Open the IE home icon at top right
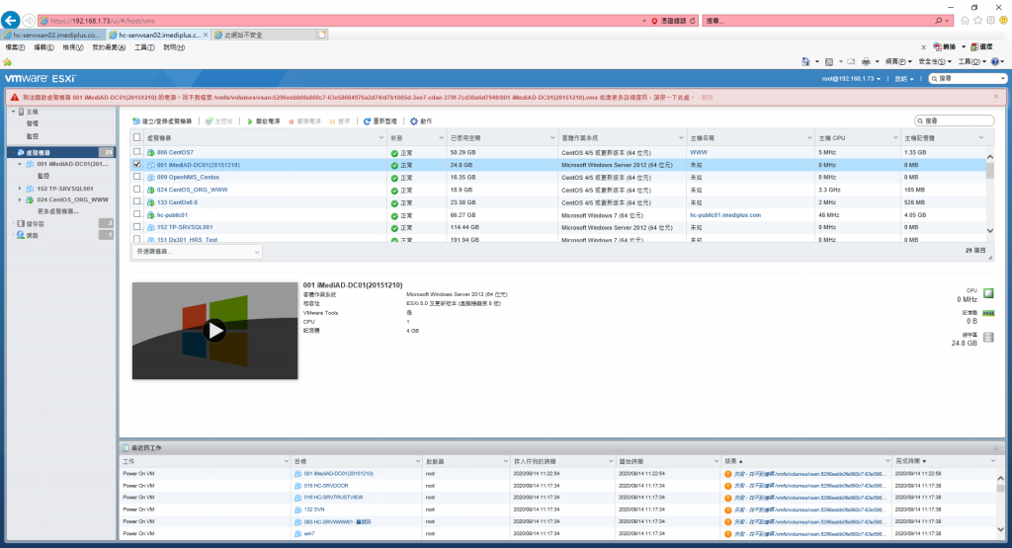 [x=965, y=21]
